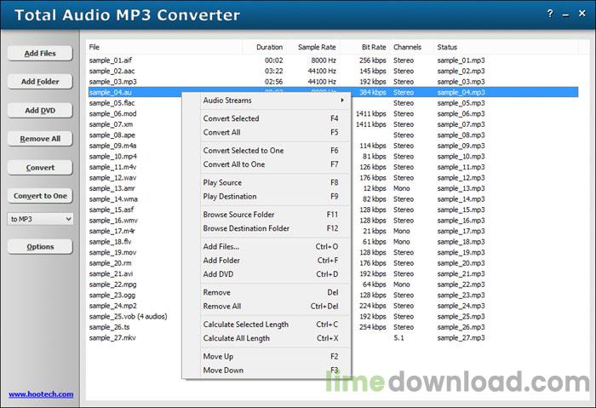The image size is (596, 408).
Task: Select file sample_27.mkv in the list
Action: click(112, 337)
